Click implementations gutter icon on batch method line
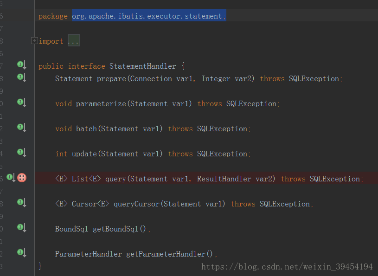 (21, 128)
